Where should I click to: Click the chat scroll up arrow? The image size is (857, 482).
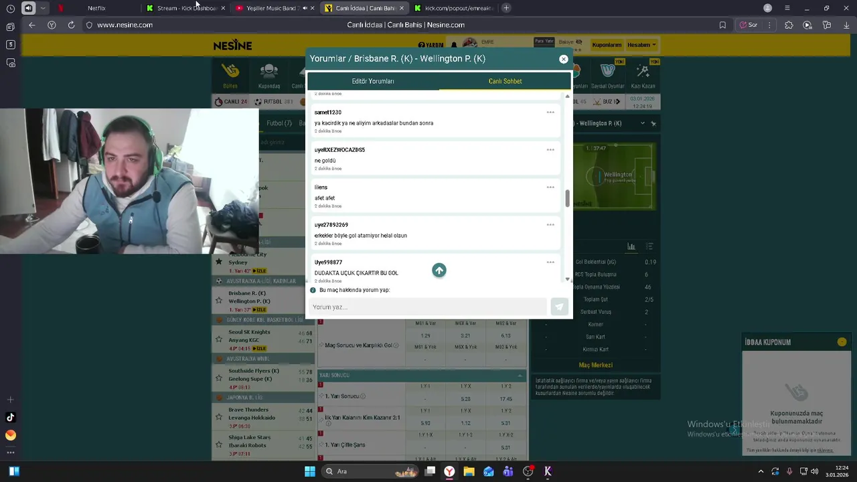[568, 96]
